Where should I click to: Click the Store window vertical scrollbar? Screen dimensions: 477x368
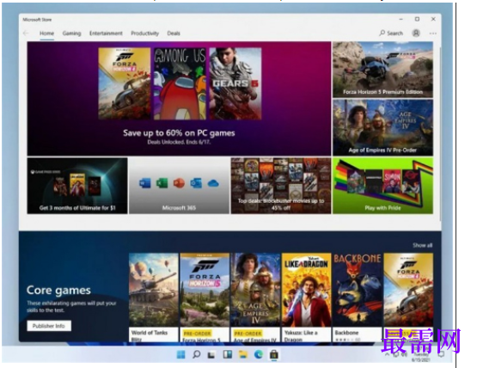(x=439, y=134)
